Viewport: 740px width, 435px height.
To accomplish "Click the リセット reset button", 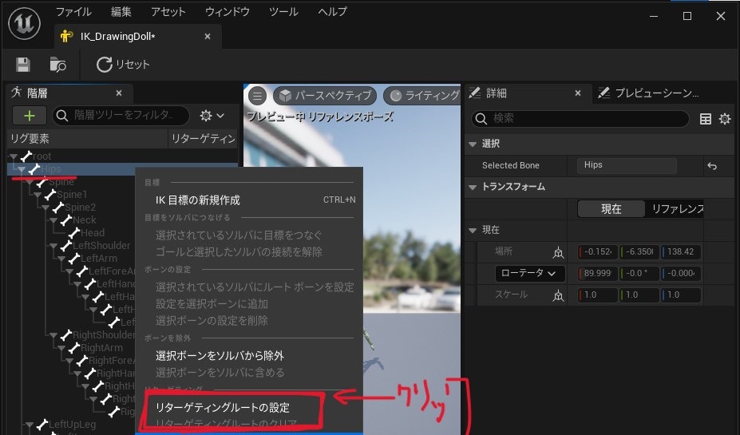I will point(123,65).
